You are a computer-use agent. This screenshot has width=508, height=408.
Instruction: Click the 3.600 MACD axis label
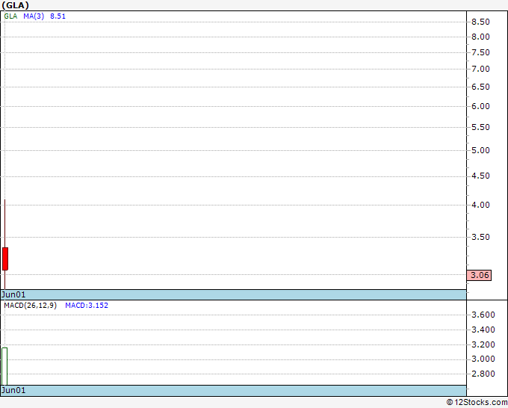[x=483, y=315]
